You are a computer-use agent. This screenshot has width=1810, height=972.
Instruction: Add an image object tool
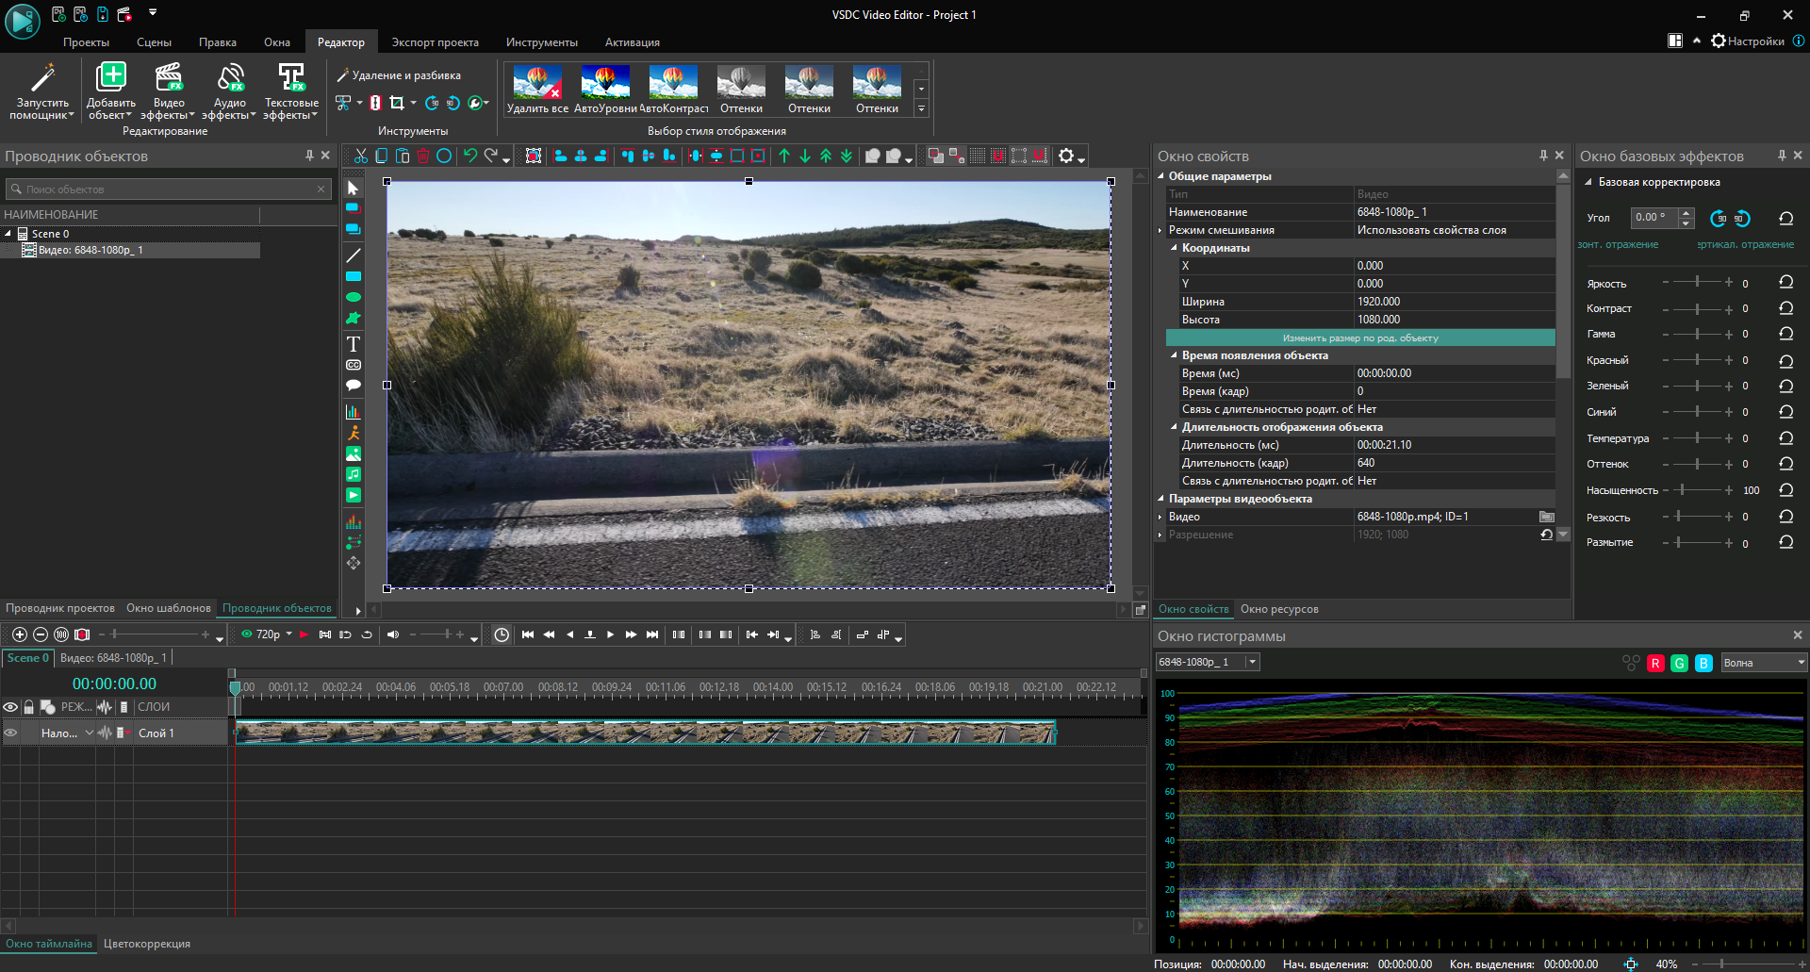click(x=354, y=453)
